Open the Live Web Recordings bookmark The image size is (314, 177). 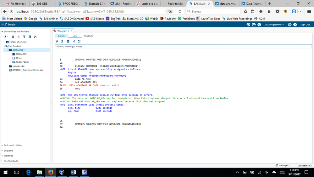pos(237,19)
